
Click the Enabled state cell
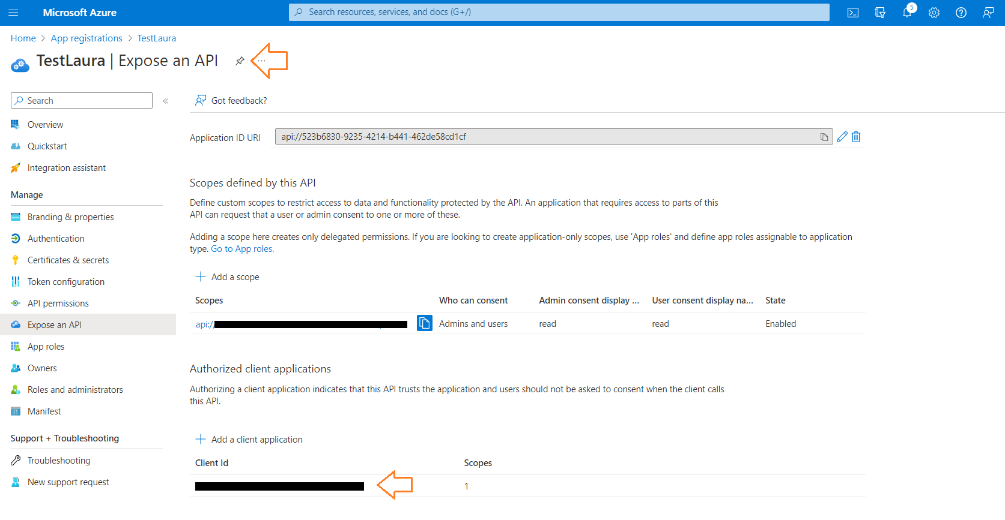click(x=781, y=324)
